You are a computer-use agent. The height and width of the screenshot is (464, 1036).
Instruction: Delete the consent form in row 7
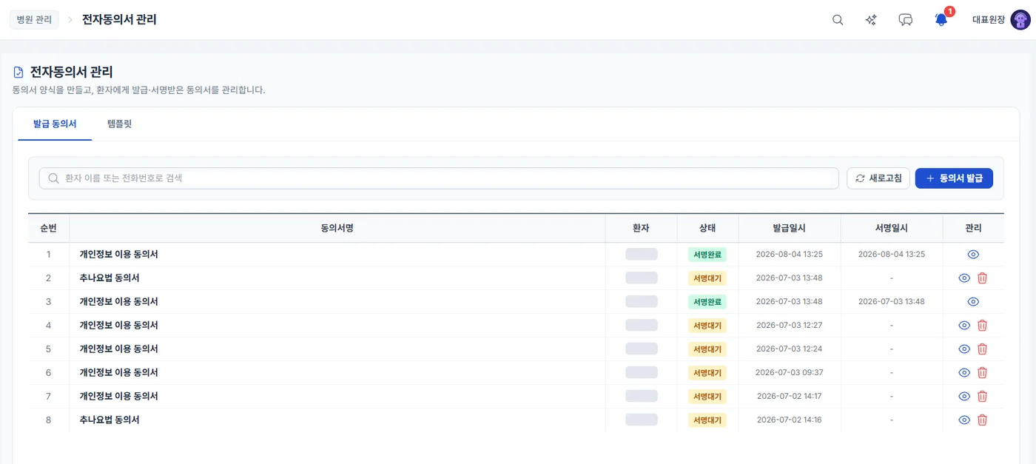(x=983, y=397)
